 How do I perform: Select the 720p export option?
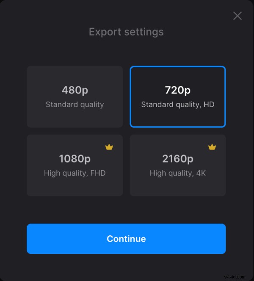(178, 96)
